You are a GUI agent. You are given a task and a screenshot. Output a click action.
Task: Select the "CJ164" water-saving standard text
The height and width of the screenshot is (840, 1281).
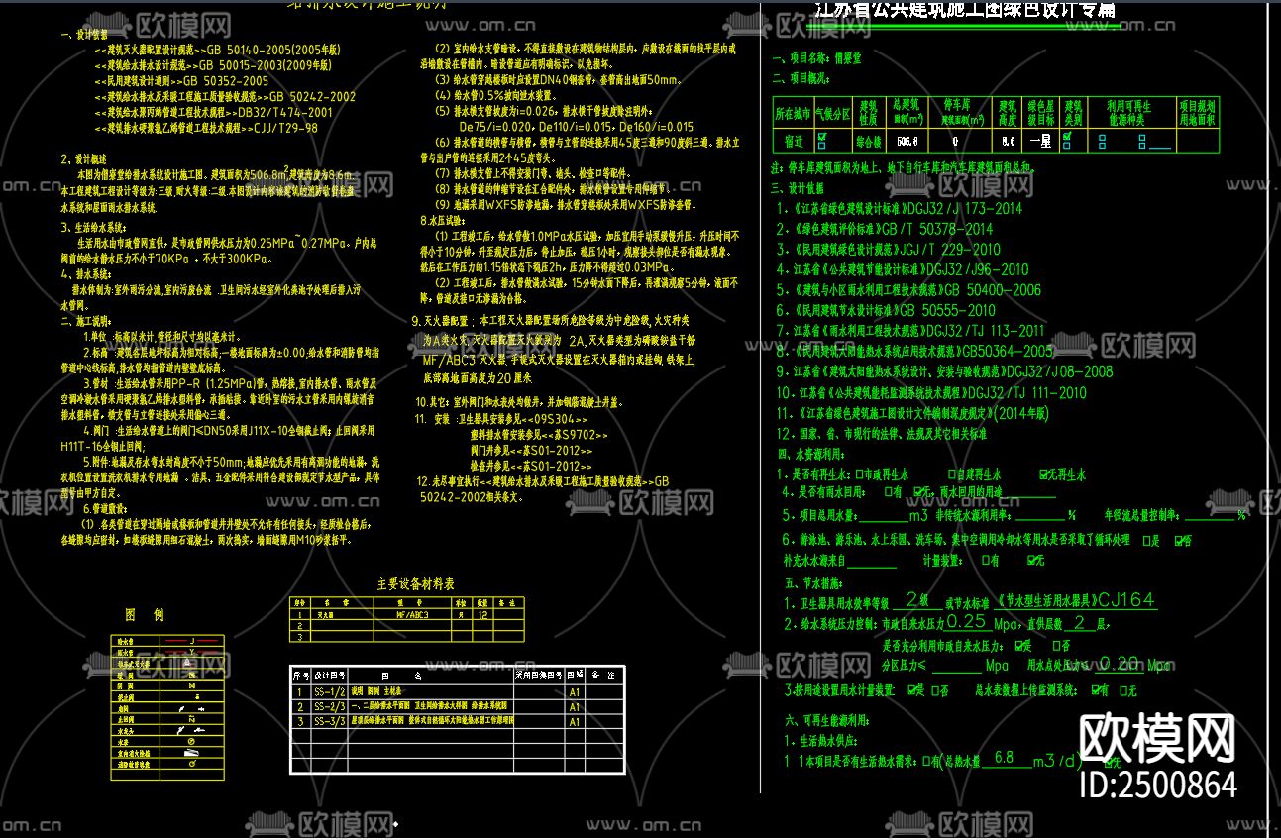coord(1127,600)
